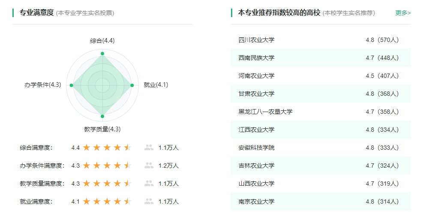The width and height of the screenshot is (429, 219).
Task: Click the 4.8 (334人) score for 江西农业大学
Action: [382, 130]
